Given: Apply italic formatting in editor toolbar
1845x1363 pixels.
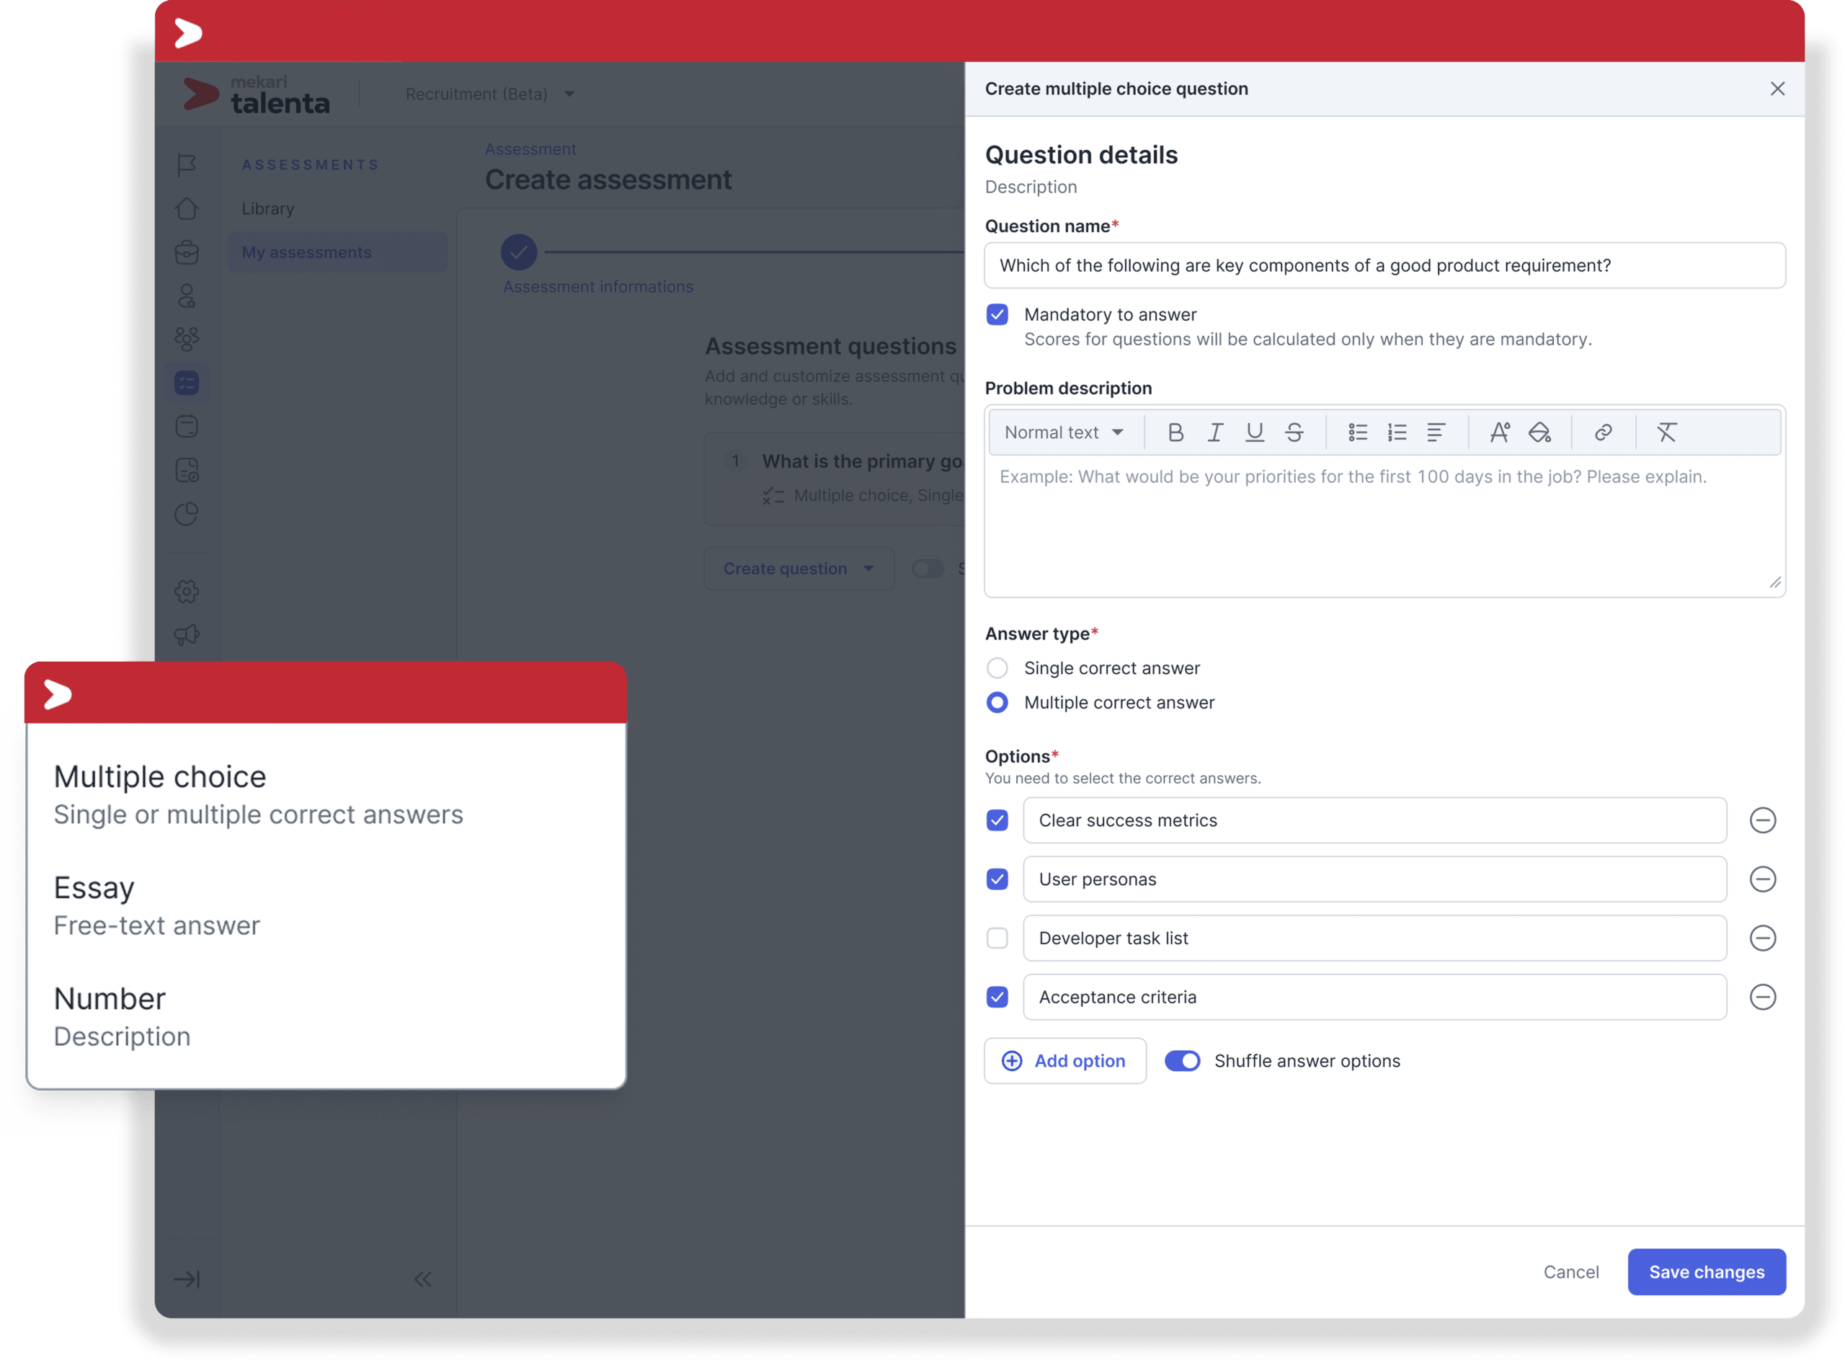Looking at the screenshot, I should 1215,432.
